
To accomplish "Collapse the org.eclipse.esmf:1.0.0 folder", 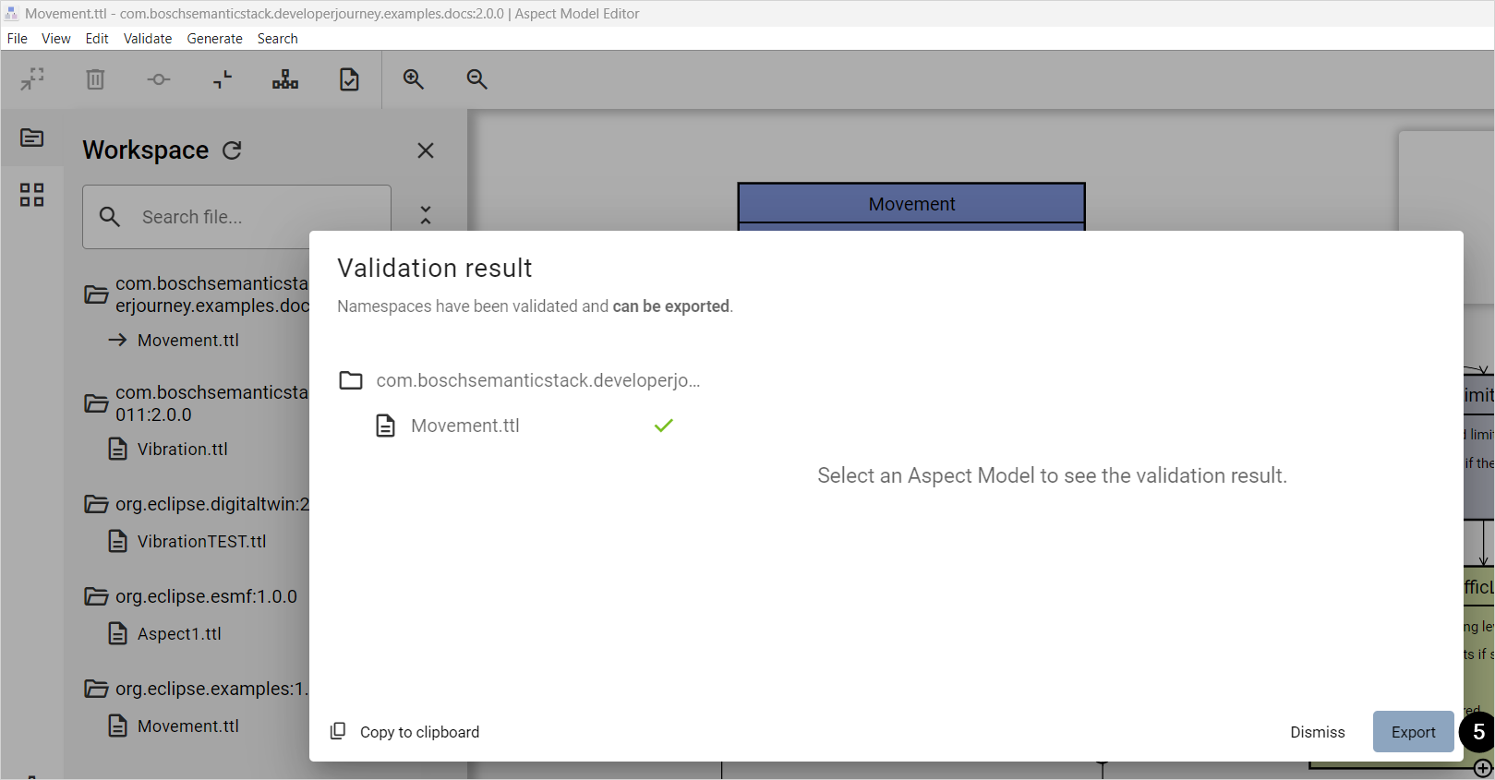I will coord(96,596).
